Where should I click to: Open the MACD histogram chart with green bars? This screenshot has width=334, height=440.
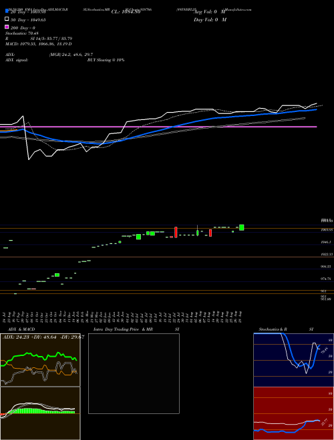40,413
